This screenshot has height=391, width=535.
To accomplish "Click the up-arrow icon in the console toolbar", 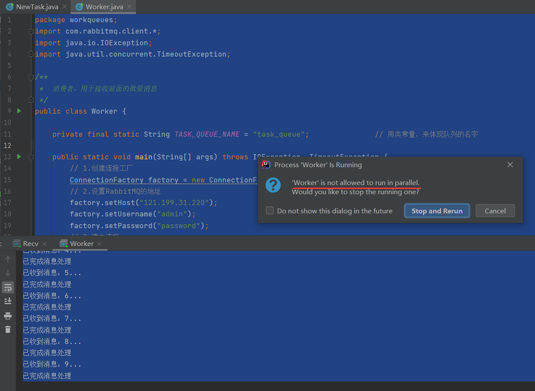I will 8,259.
